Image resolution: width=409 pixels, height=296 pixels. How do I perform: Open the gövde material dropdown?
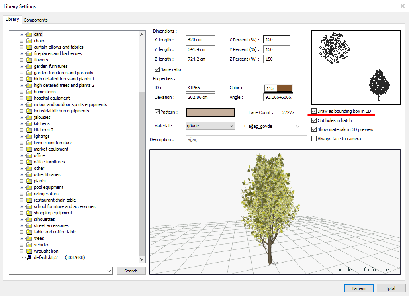211,126
